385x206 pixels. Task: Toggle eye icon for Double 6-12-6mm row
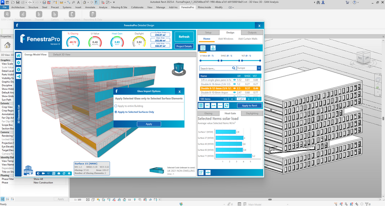click(234, 88)
